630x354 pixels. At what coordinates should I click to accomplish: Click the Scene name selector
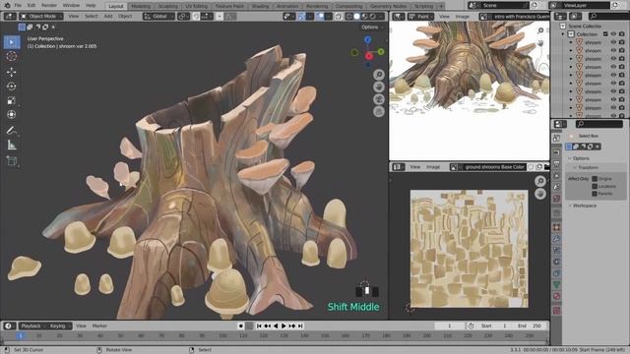502,5
